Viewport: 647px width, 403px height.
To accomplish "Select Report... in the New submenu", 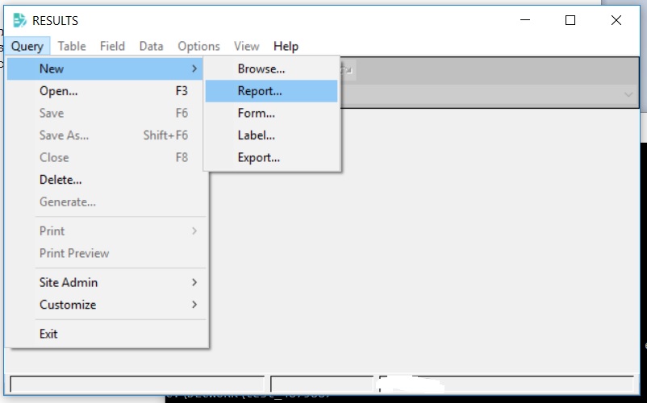I will point(272,91).
